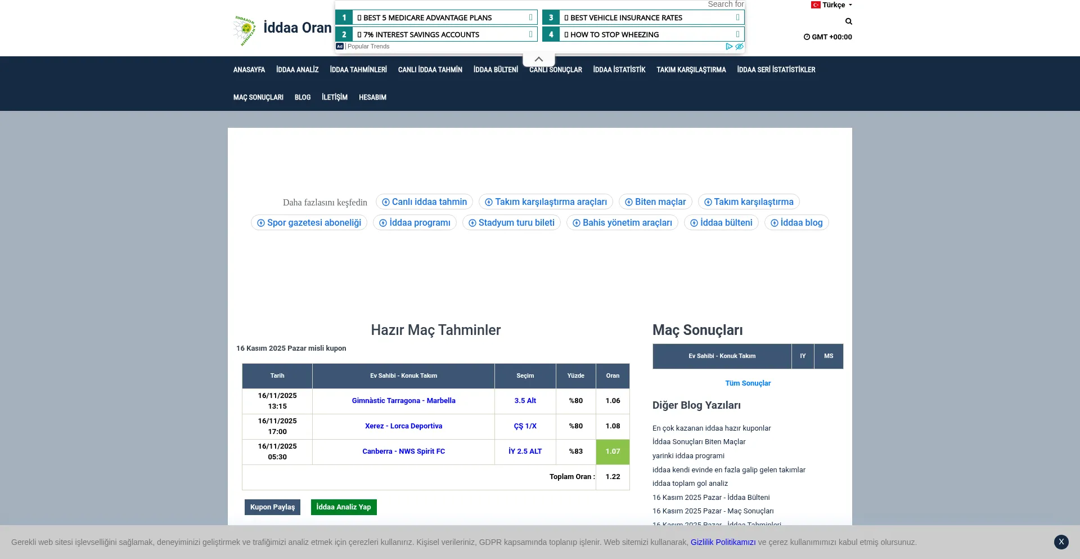The image size is (1080, 559).
Task: Click arrow on Medicare Advantage Plans ad
Action: pos(530,17)
